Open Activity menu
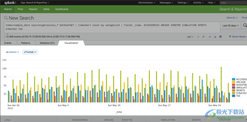The width and height of the screenshot is (247, 122). [198, 3]
